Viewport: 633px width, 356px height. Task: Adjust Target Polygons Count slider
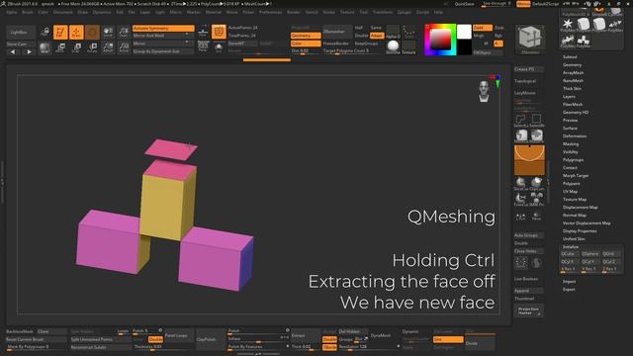tap(352, 51)
